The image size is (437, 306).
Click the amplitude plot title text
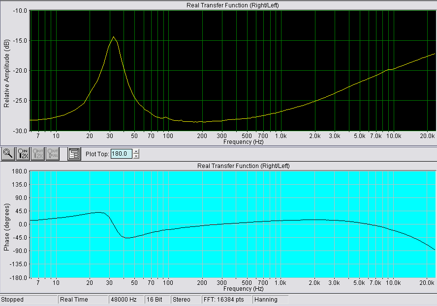(x=232, y=5)
